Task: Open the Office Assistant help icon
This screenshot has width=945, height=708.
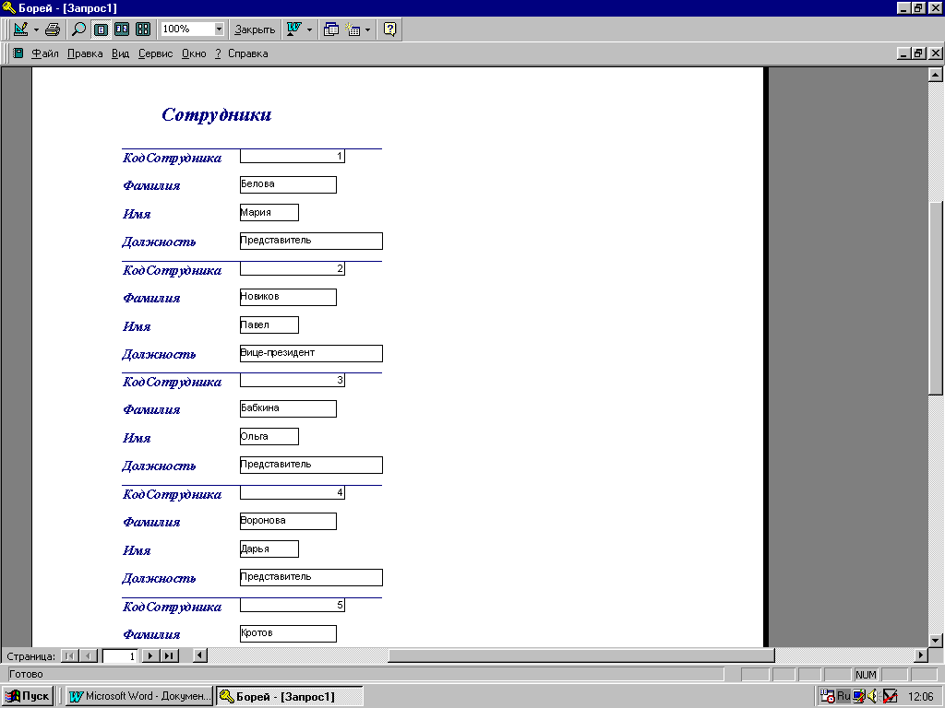Action: (x=390, y=29)
